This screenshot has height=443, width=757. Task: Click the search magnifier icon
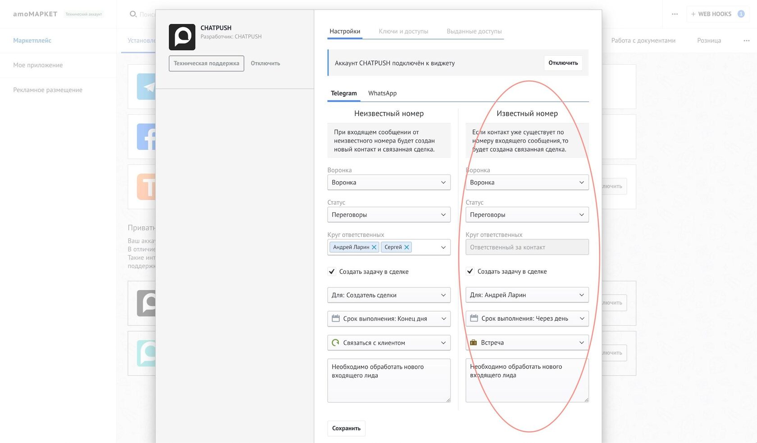[x=133, y=14]
